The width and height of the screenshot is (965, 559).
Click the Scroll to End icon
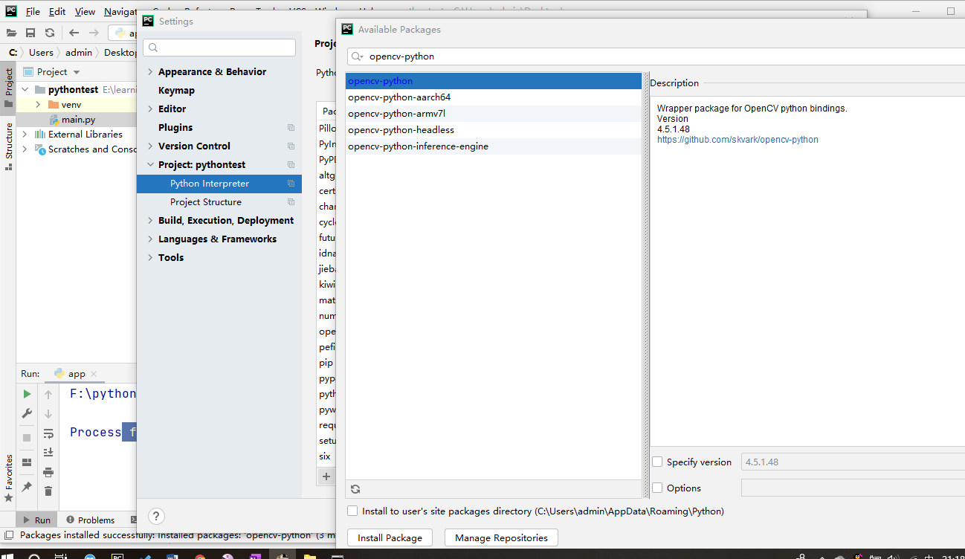coord(48,452)
